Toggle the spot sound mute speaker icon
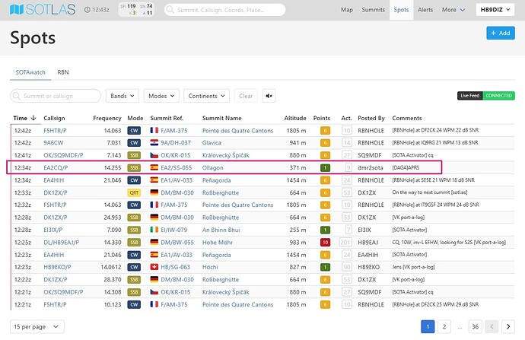 (269, 97)
